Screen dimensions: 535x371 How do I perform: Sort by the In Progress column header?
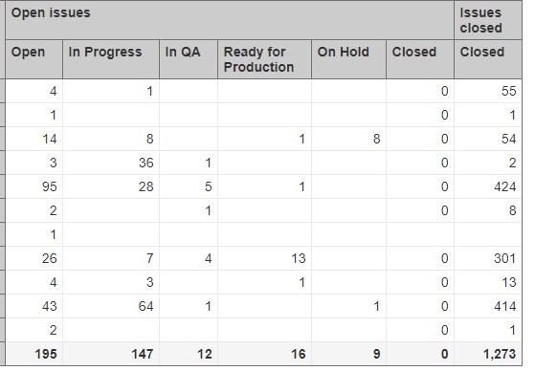111,59
